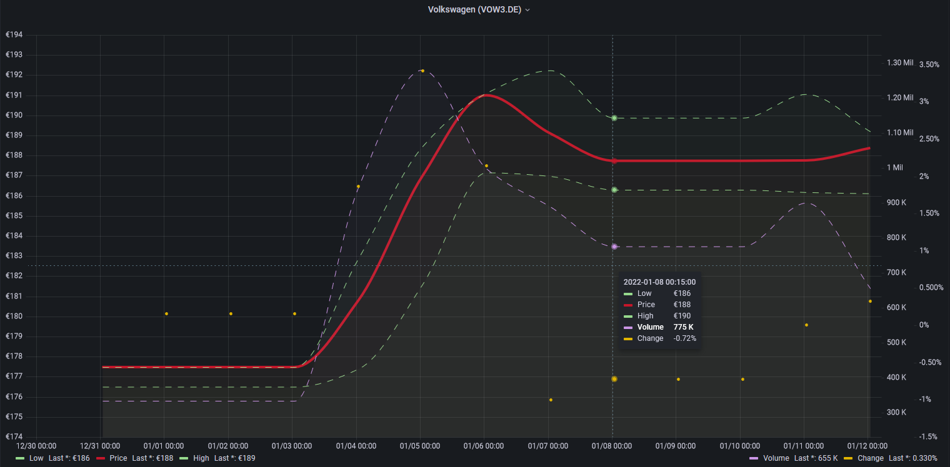Image resolution: width=950 pixels, height=467 pixels.
Task: Click the yellow Change dot above 01/09
Action: (678, 379)
